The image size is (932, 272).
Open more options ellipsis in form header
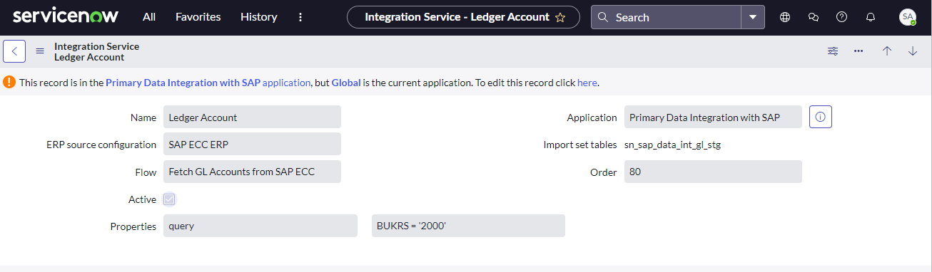click(858, 51)
